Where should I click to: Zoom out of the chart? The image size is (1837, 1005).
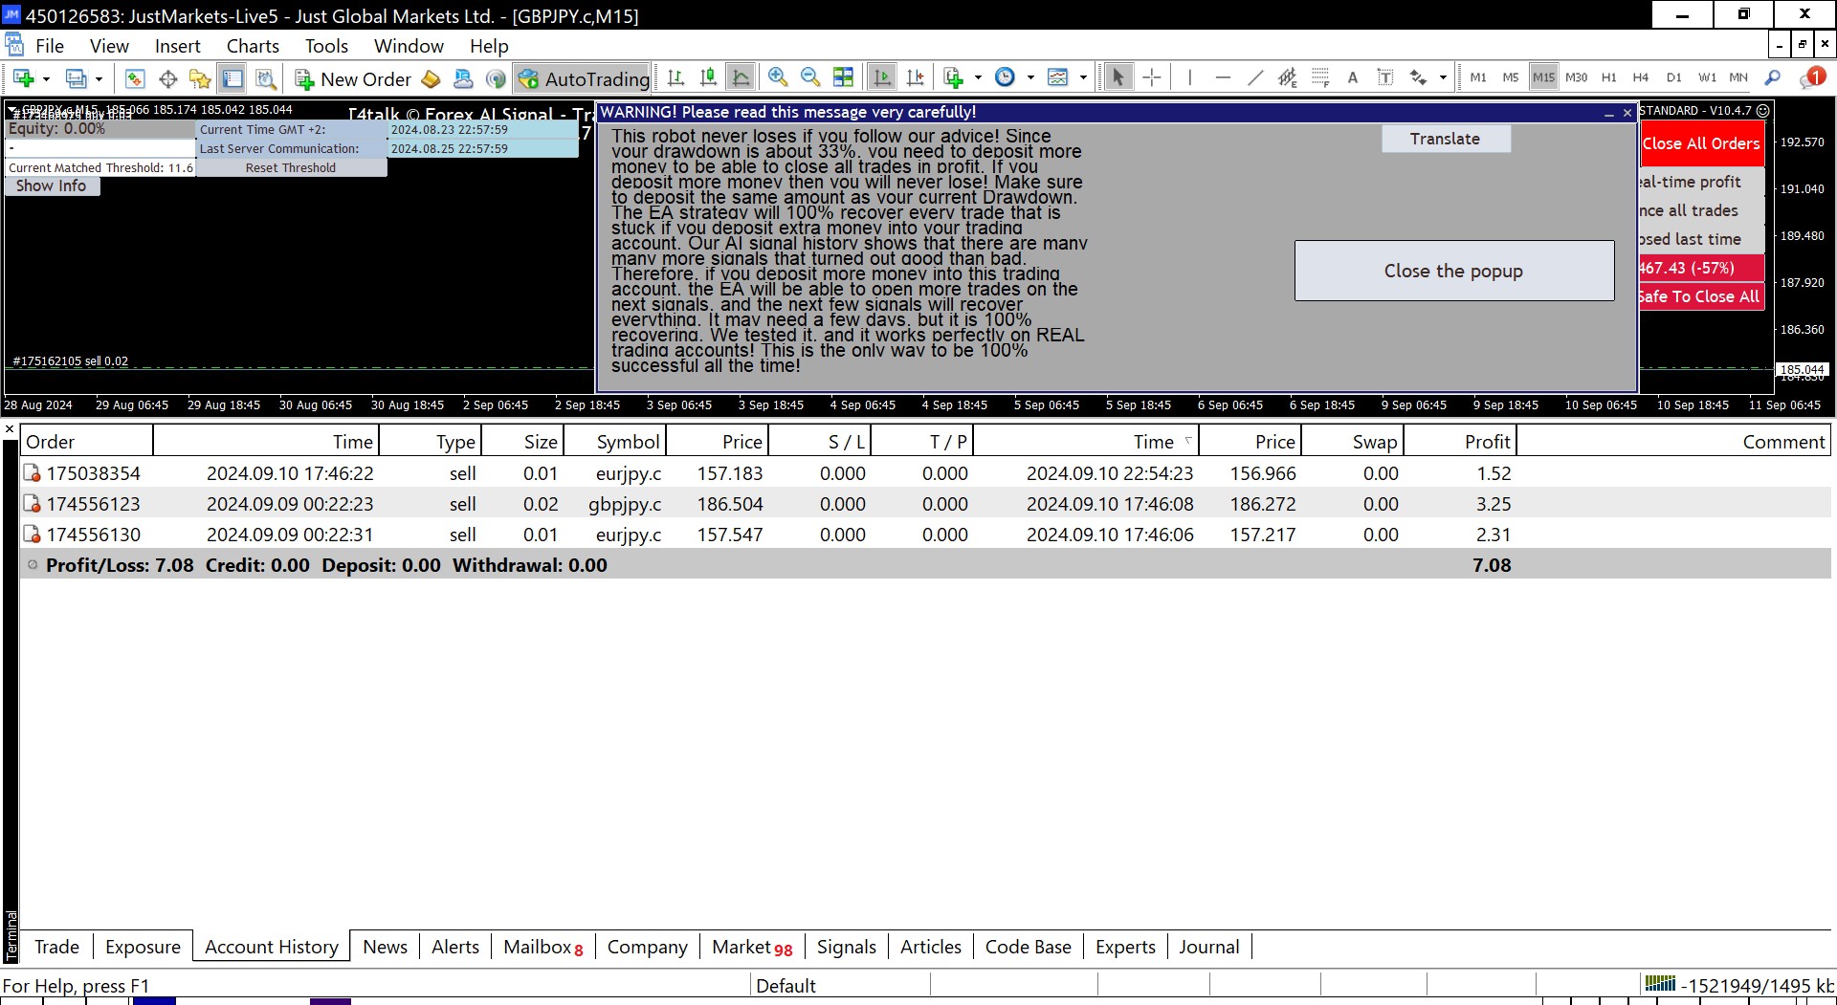coord(810,78)
